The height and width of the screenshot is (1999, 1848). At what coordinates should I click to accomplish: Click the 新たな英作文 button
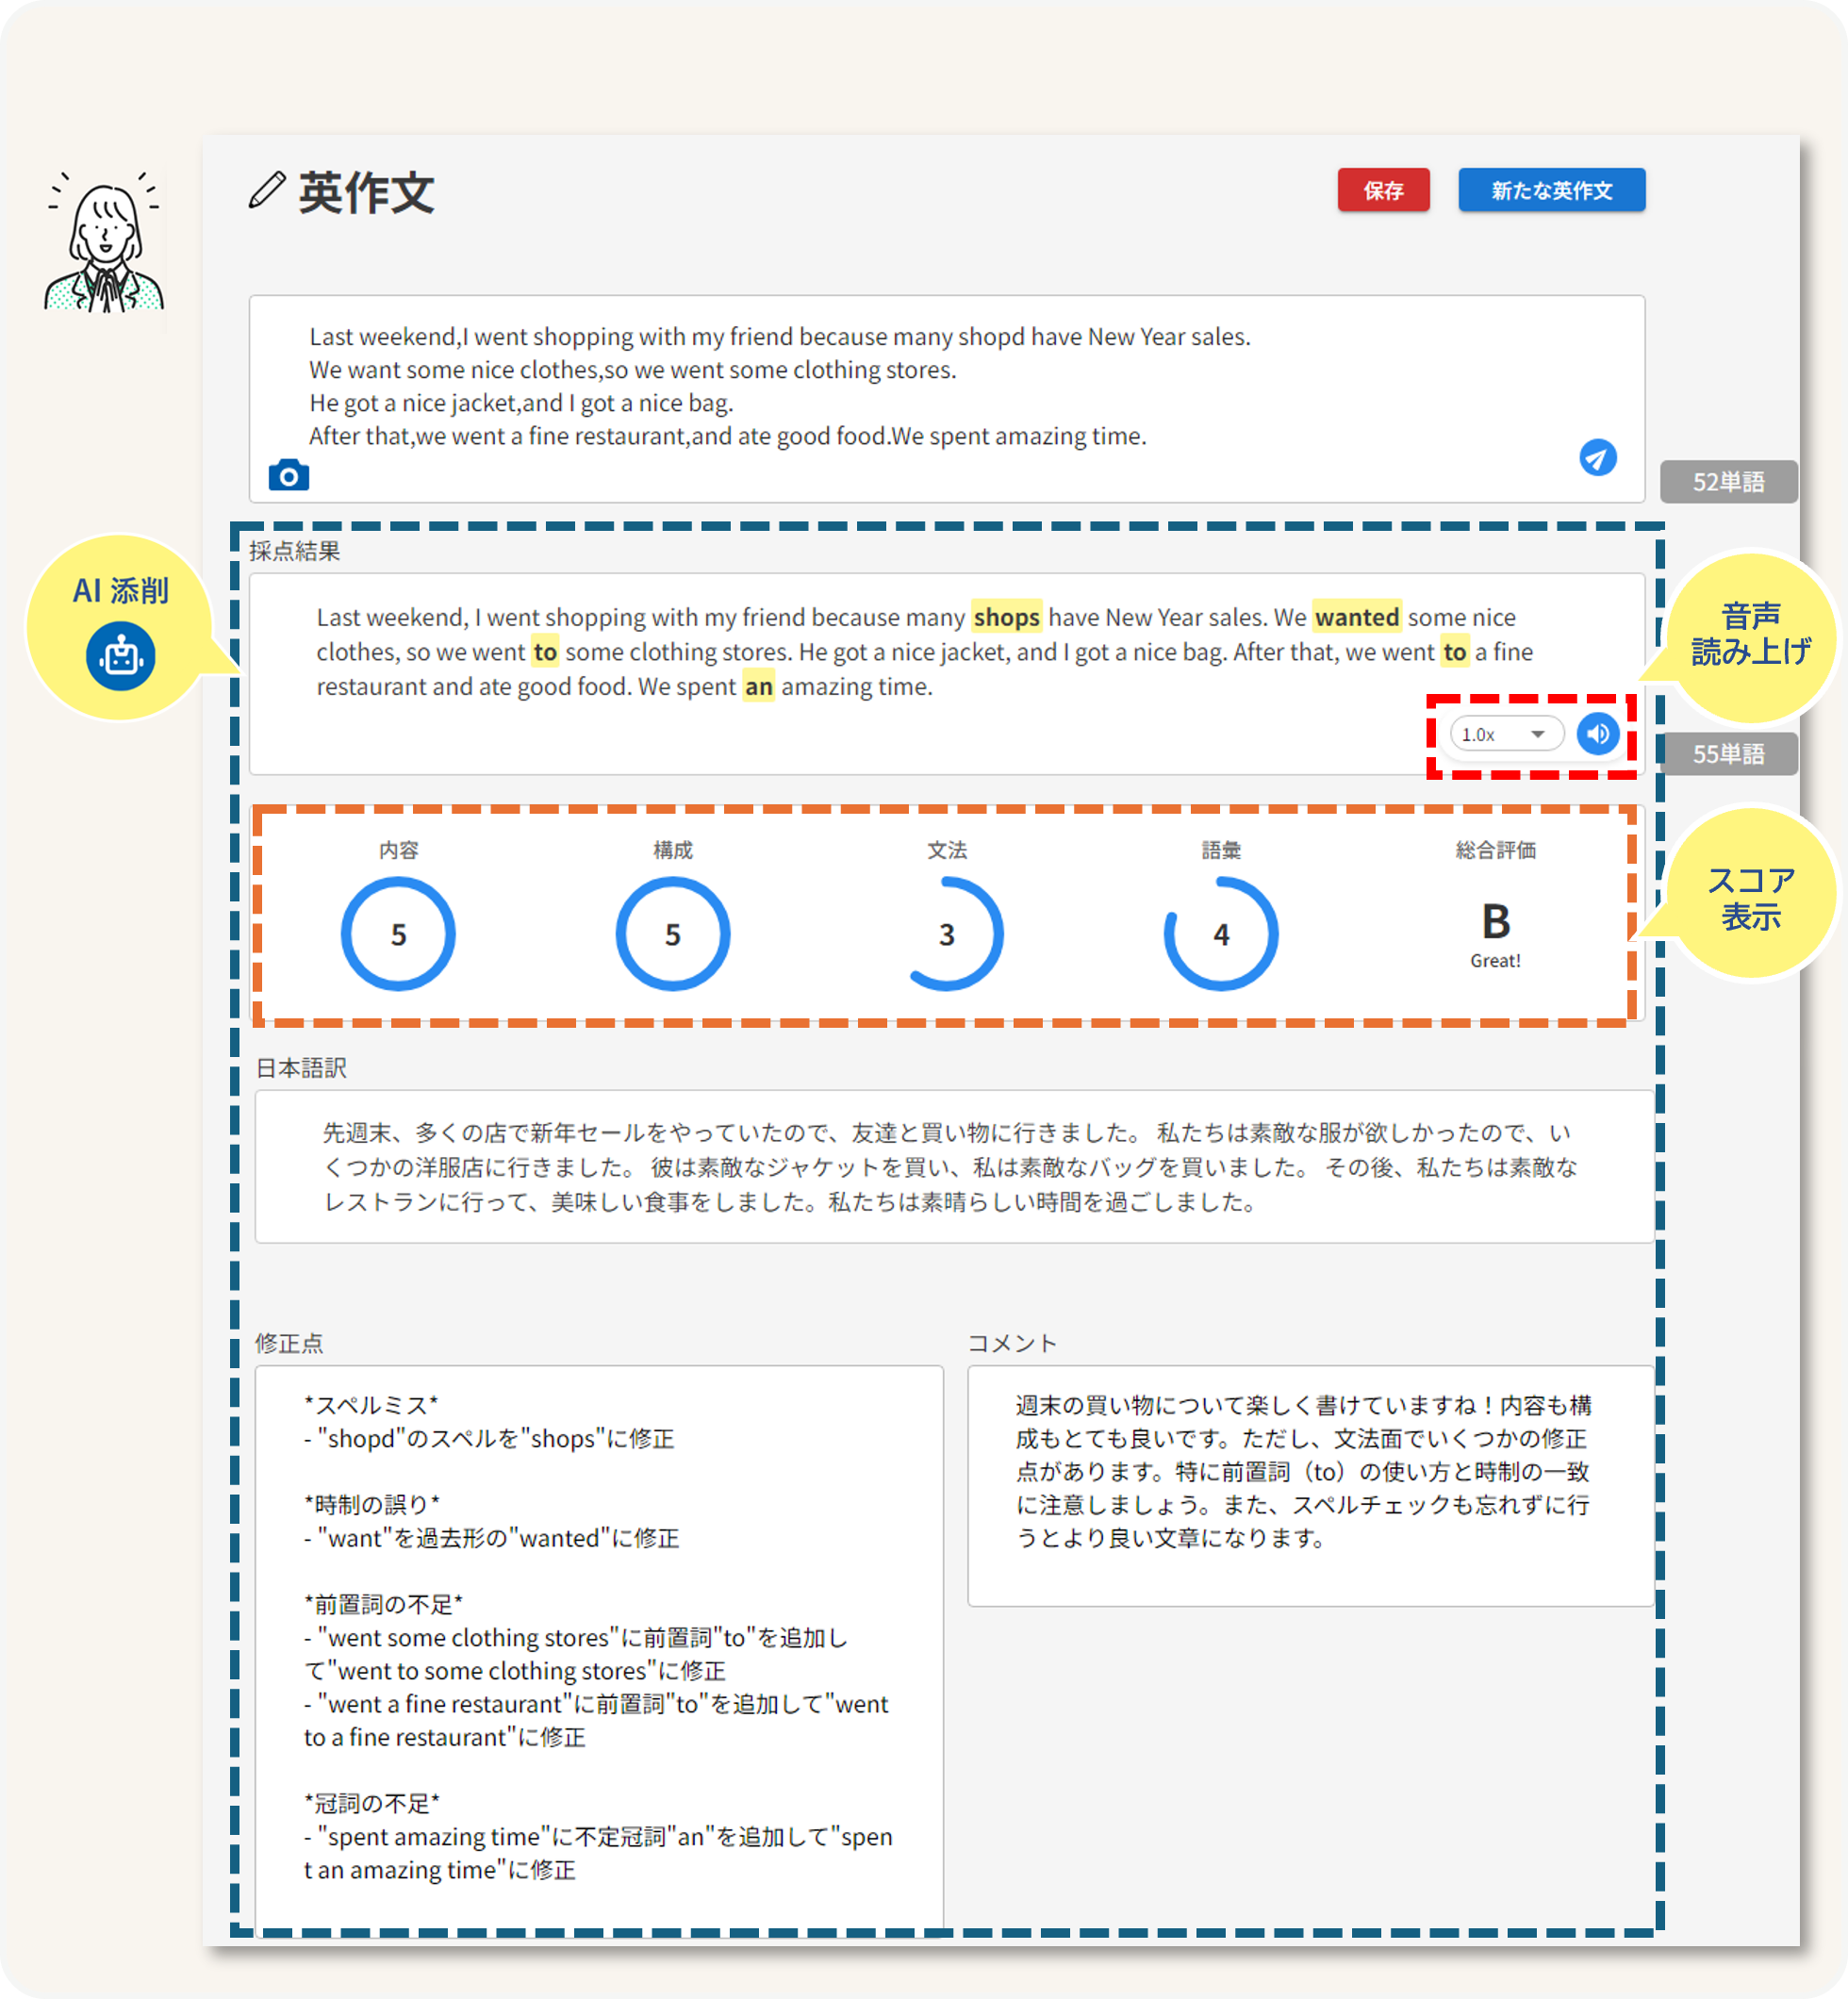coord(1551,190)
